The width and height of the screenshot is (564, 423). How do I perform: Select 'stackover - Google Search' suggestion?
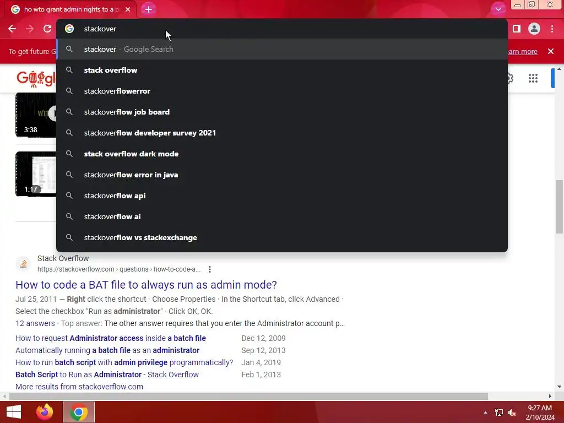click(282, 49)
